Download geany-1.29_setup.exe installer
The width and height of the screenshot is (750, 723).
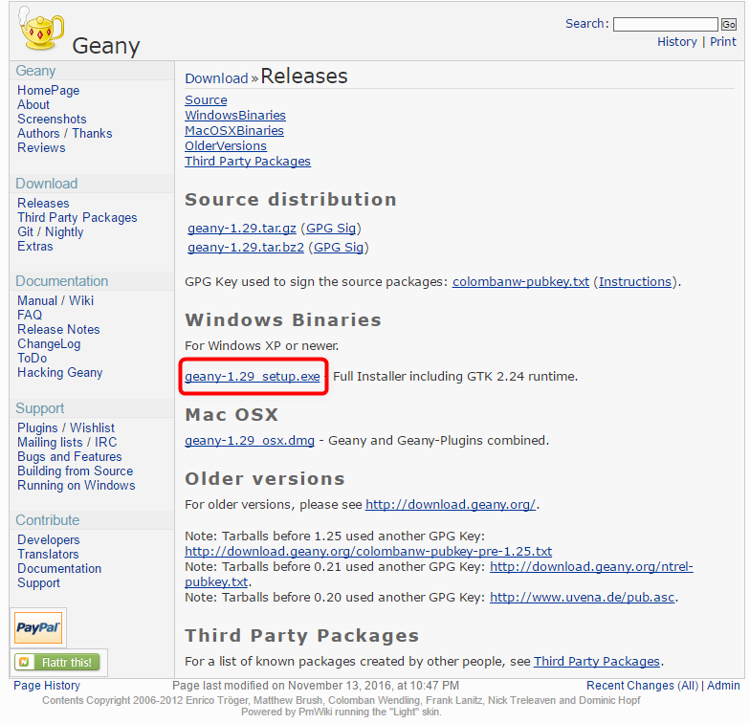[x=253, y=377]
